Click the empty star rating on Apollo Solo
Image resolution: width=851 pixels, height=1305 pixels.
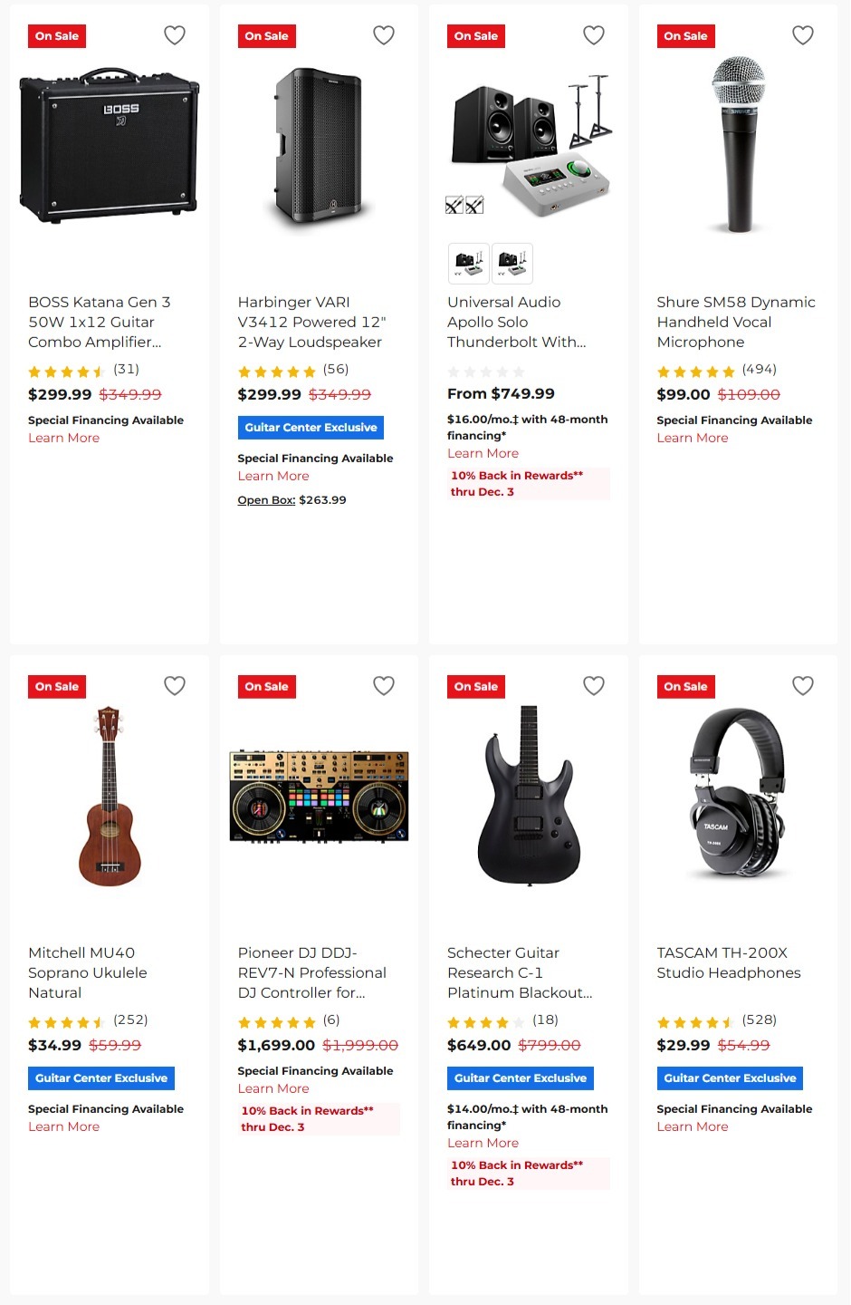(x=486, y=371)
